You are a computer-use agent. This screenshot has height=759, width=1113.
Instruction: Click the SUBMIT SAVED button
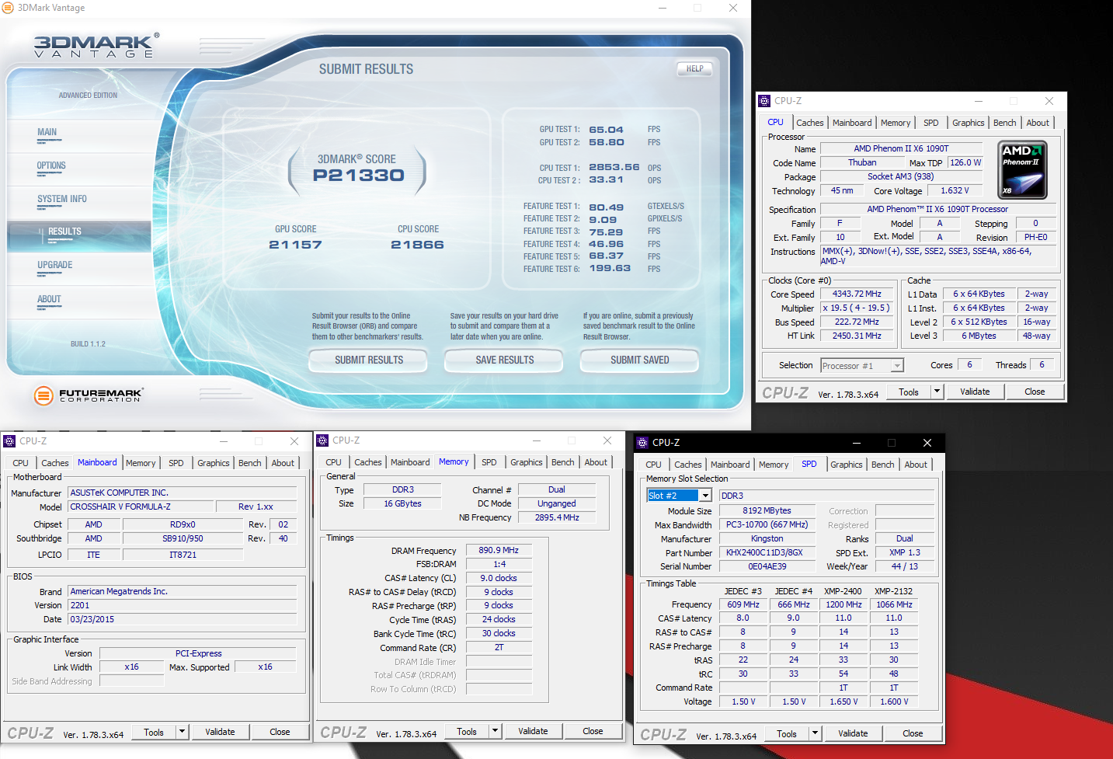pyautogui.click(x=640, y=360)
